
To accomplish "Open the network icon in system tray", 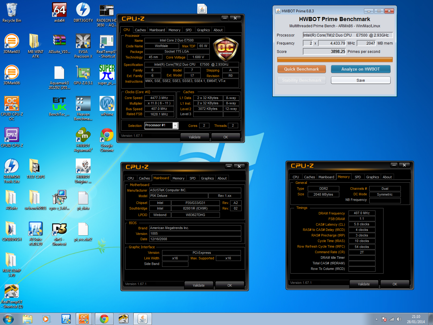I will 392,319.
